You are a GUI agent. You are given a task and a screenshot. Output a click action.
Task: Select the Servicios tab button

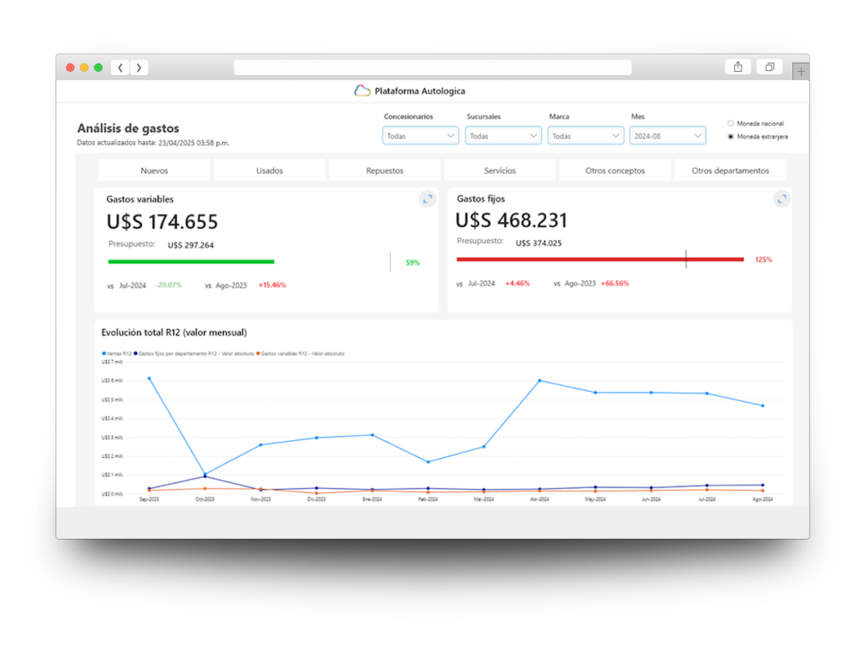(499, 170)
